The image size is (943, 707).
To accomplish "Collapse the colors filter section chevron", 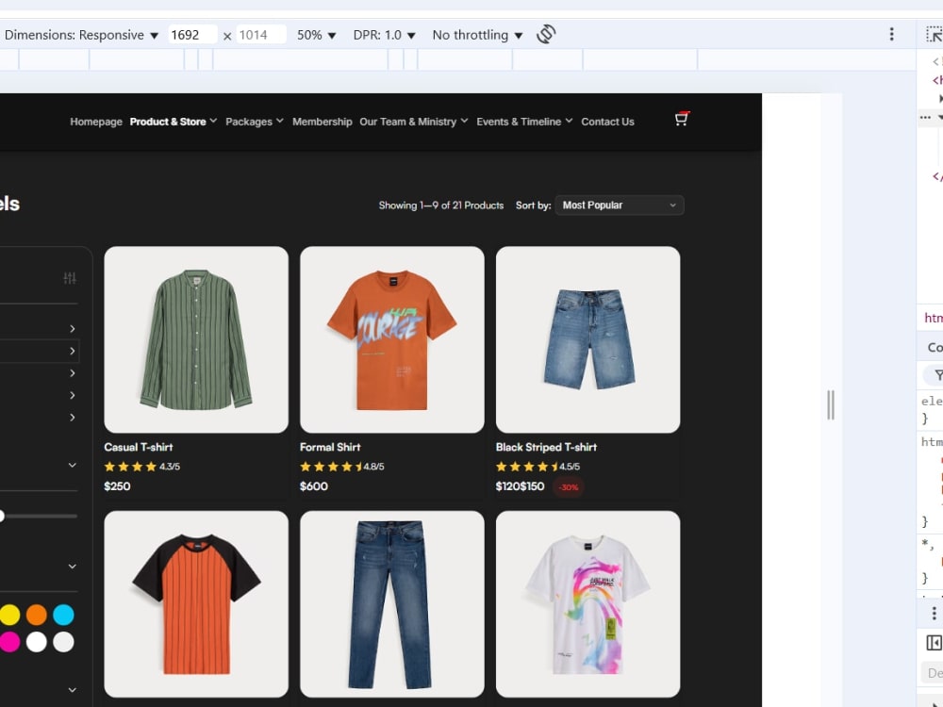I will click(x=73, y=567).
